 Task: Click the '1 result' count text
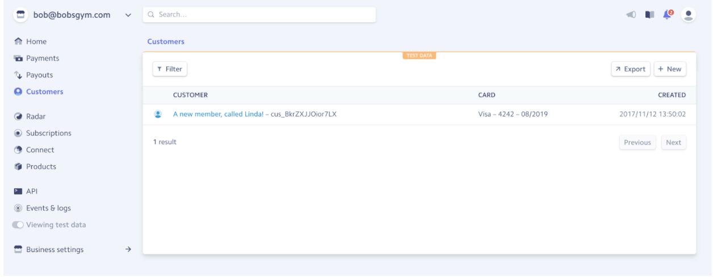[x=165, y=142]
